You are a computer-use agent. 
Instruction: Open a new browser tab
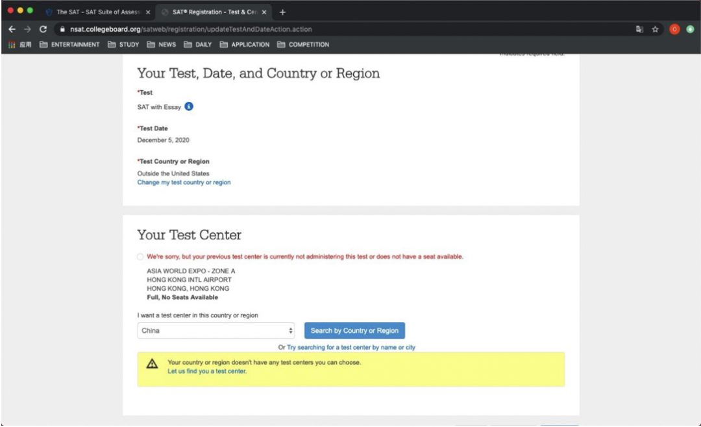pyautogui.click(x=282, y=12)
